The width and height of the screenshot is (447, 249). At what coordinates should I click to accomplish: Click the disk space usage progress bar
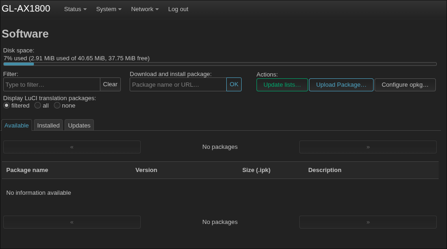(220, 64)
